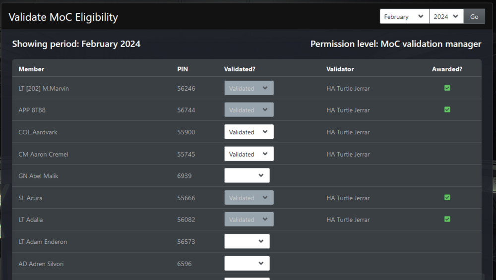496x280 pixels.
Task: Click the Member column header
Action: 31,69
